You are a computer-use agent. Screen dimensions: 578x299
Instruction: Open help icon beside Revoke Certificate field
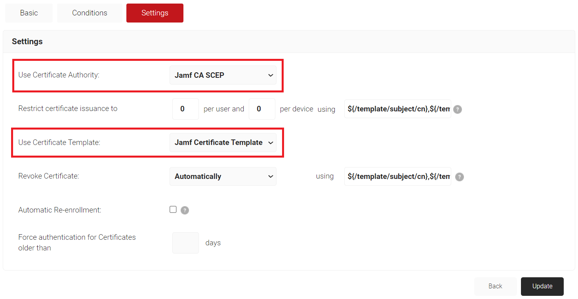coord(460,177)
